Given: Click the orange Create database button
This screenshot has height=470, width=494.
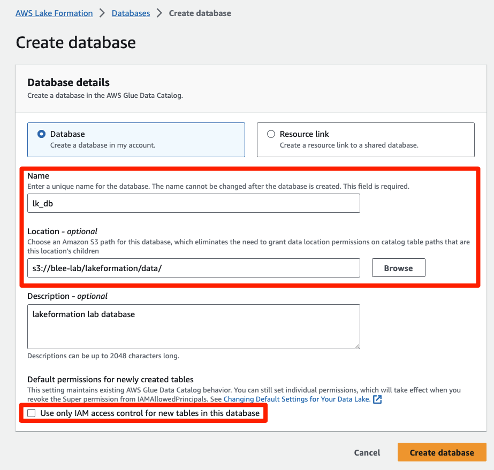Looking at the screenshot, I should tap(442, 452).
